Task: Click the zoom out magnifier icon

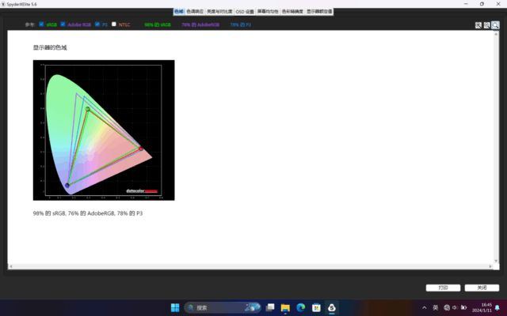Action: click(x=487, y=25)
